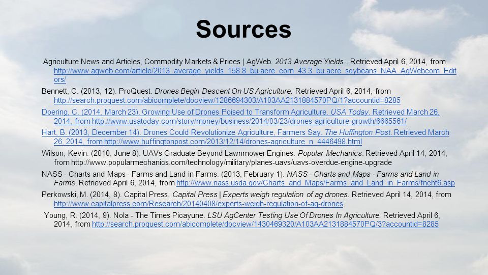Open the capitalpress.com experts-weigh-regulation link
Image resolution: width=488 pixels, height=275 pixels.
198,204
